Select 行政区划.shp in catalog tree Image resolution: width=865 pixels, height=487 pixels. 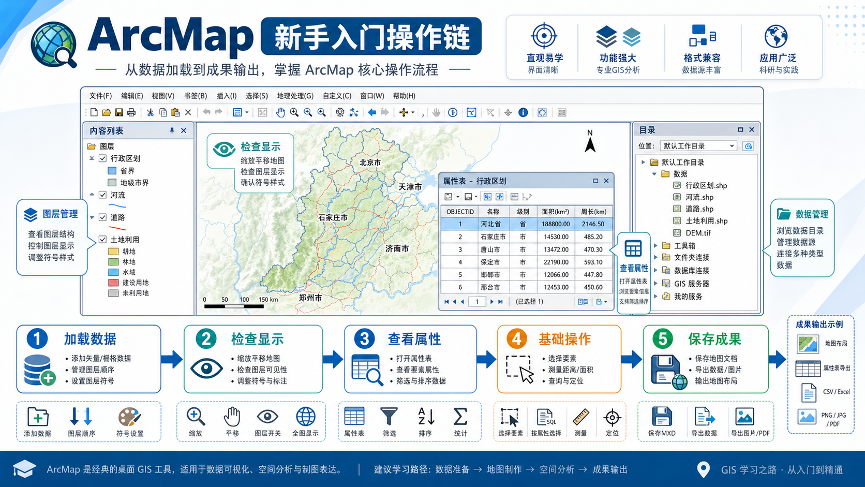pyautogui.click(x=700, y=185)
